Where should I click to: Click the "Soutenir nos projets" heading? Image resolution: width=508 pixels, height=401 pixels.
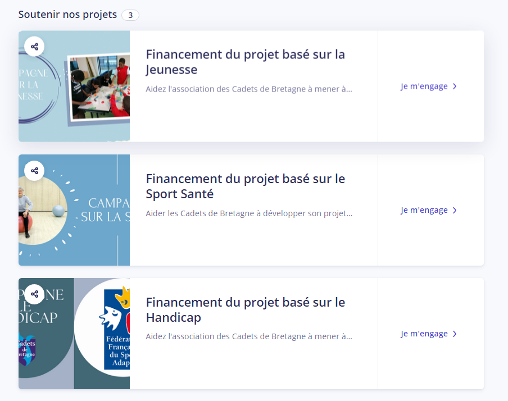67,15
